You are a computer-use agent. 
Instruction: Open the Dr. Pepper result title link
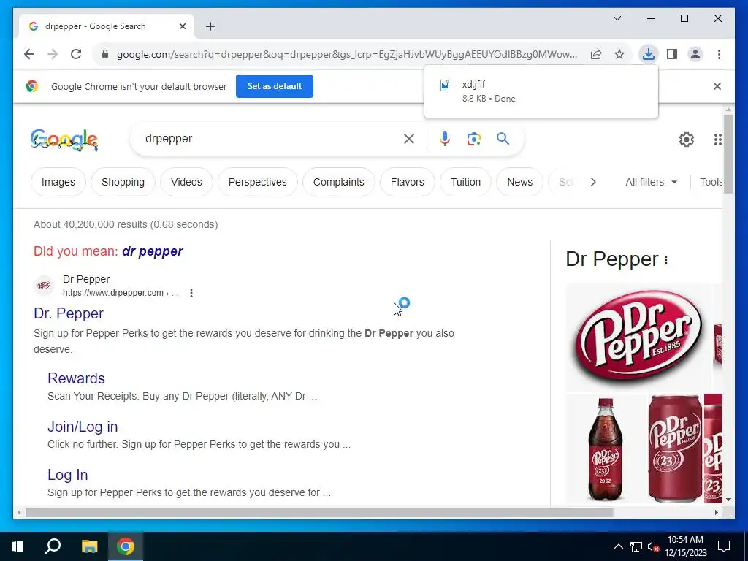69,314
